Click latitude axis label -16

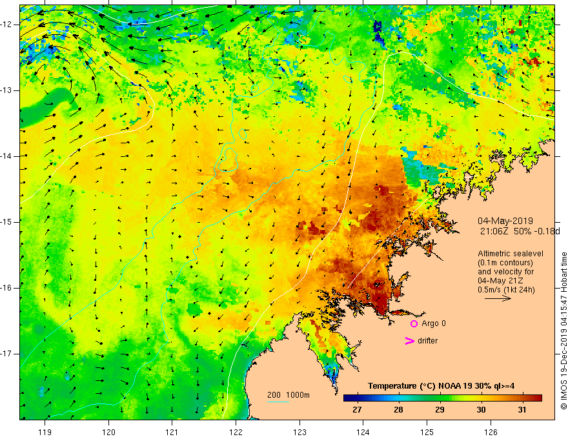click(6, 289)
